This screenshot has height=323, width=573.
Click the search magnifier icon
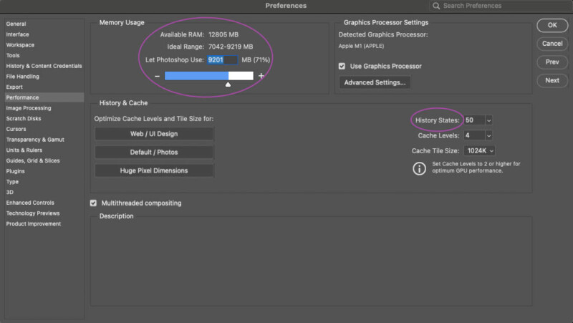pyautogui.click(x=436, y=6)
